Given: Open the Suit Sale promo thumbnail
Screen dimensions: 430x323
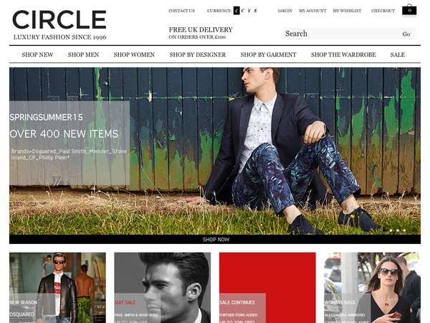Looking at the screenshot, I should [x=163, y=288].
